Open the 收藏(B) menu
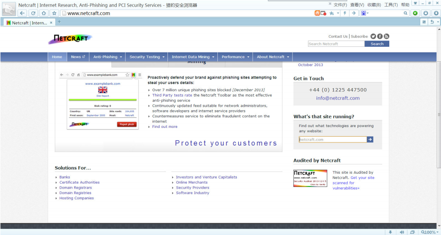Screen dimensions: 441x235 tap(374, 5)
